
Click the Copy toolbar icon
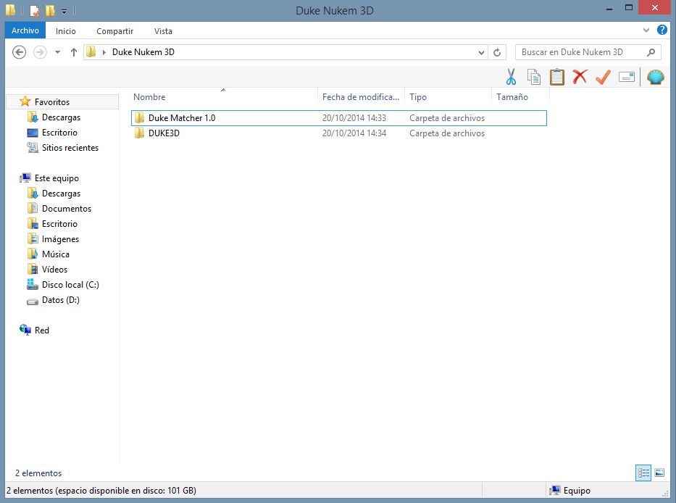tap(534, 77)
